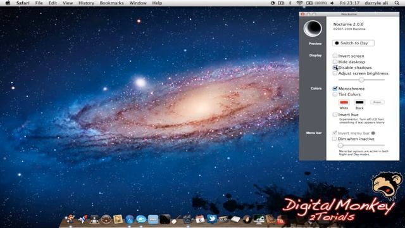This screenshot has height=228, width=405.
Task: Open the black square app in dock
Action: [x=165, y=219]
